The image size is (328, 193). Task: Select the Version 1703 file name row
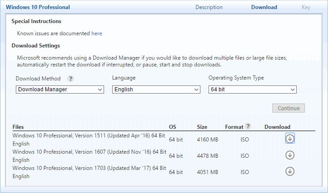(89, 172)
